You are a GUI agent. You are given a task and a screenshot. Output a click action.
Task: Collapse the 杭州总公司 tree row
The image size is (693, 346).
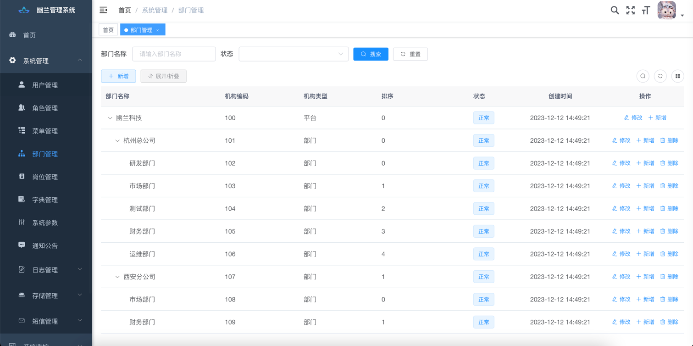[x=117, y=140]
